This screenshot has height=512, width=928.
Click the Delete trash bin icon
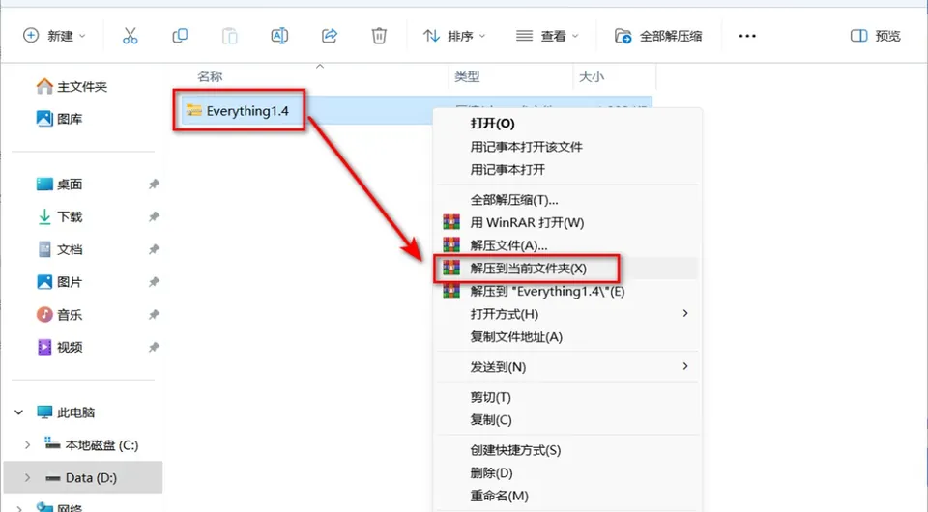pyautogui.click(x=379, y=36)
